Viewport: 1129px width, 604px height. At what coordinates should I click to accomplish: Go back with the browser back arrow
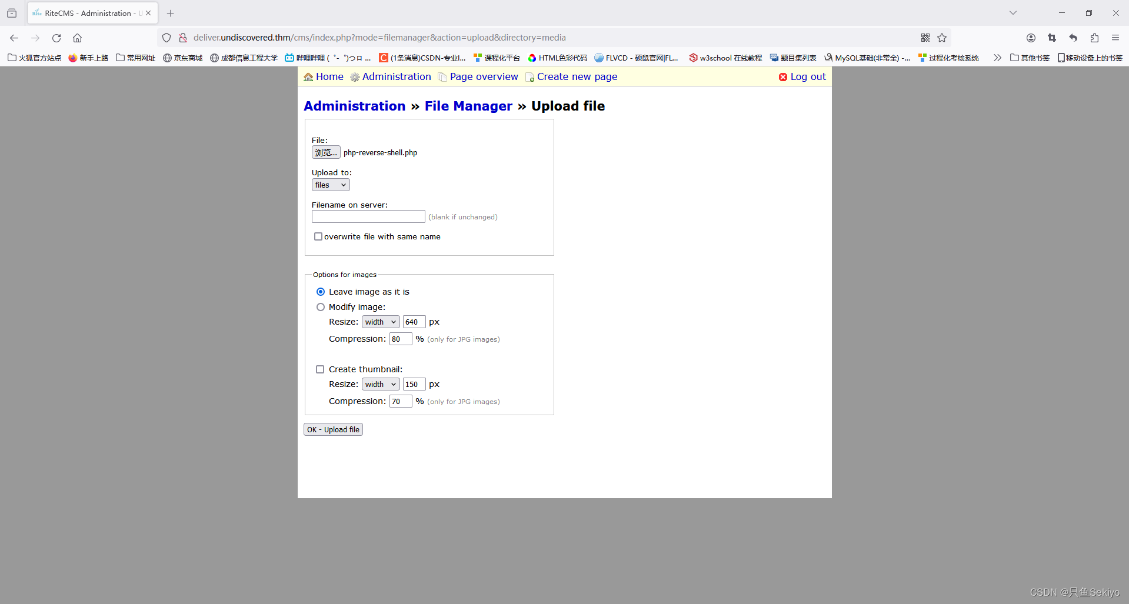(x=14, y=38)
